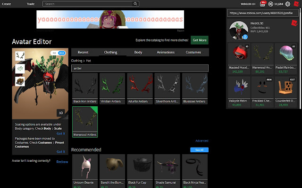Equip Adurite Antlers
The width and height of the screenshot is (302, 188).
pyautogui.click(x=140, y=88)
